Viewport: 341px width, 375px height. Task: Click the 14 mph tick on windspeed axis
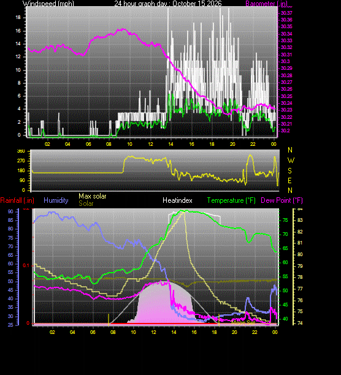pos(18,44)
